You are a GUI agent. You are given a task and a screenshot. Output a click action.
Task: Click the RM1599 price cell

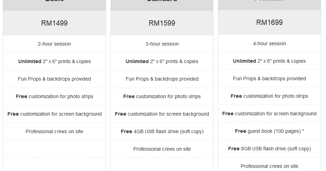(x=162, y=23)
